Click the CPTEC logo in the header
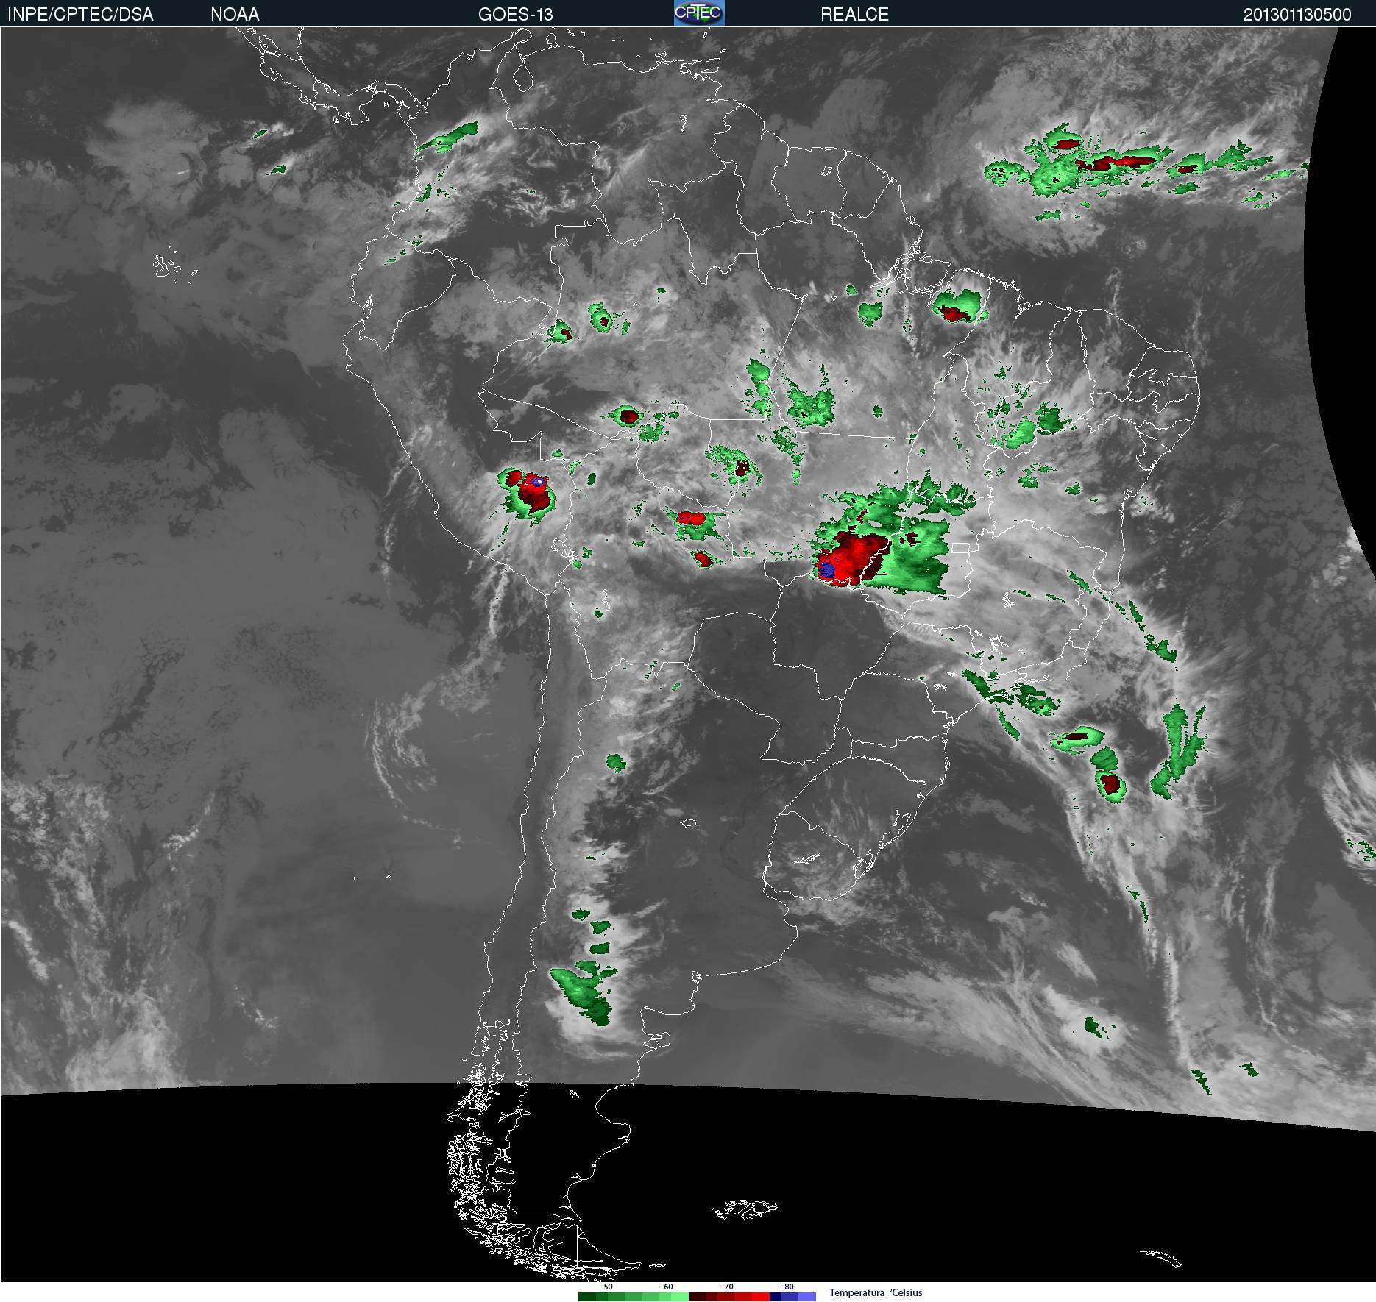 click(x=699, y=13)
